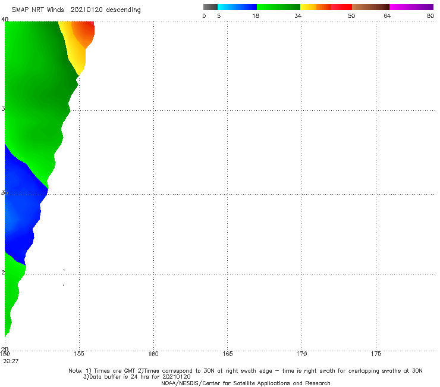Click the longitude label '155'
Image resolution: width=440 pixels, height=387 pixels.
pyautogui.click(x=79, y=354)
